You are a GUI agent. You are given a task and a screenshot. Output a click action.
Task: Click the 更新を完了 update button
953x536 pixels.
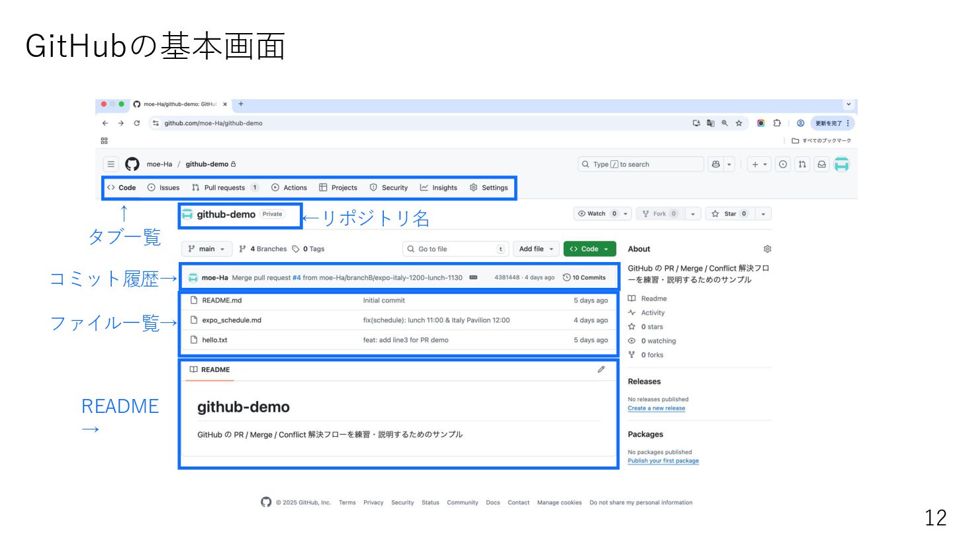pos(832,123)
